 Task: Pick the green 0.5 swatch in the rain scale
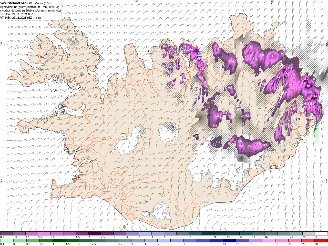pyautogui.click(x=33, y=241)
